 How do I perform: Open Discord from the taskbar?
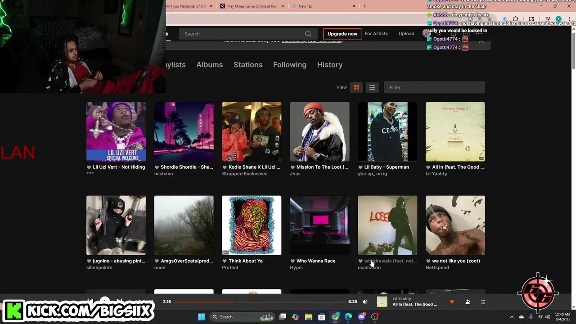(x=361, y=317)
